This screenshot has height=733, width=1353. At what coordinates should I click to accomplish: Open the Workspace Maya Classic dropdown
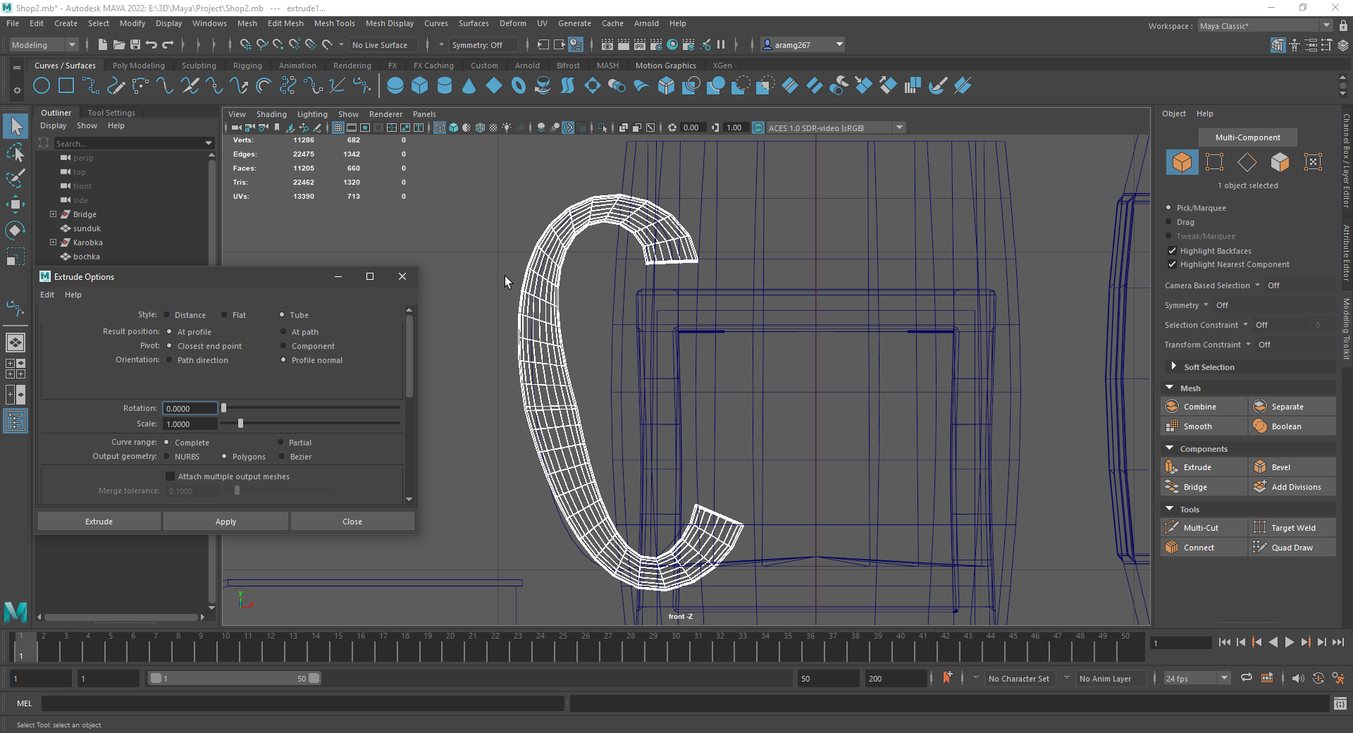[1265, 26]
